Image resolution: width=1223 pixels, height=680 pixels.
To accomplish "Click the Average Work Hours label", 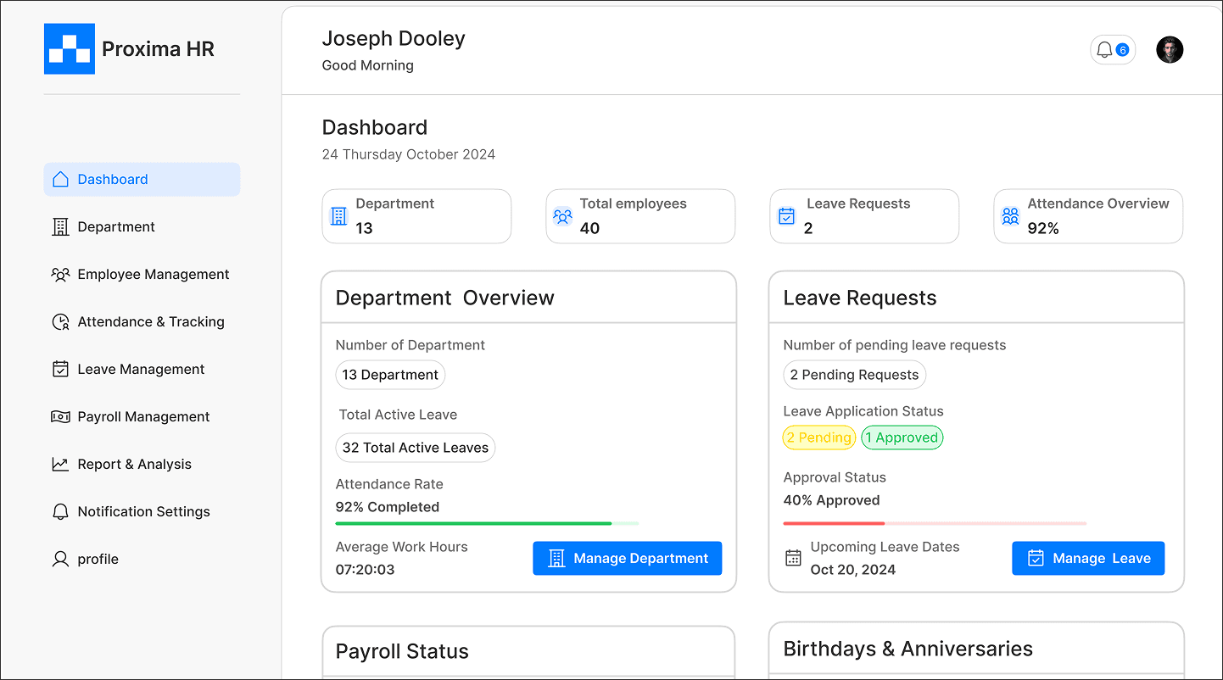I will 402,547.
